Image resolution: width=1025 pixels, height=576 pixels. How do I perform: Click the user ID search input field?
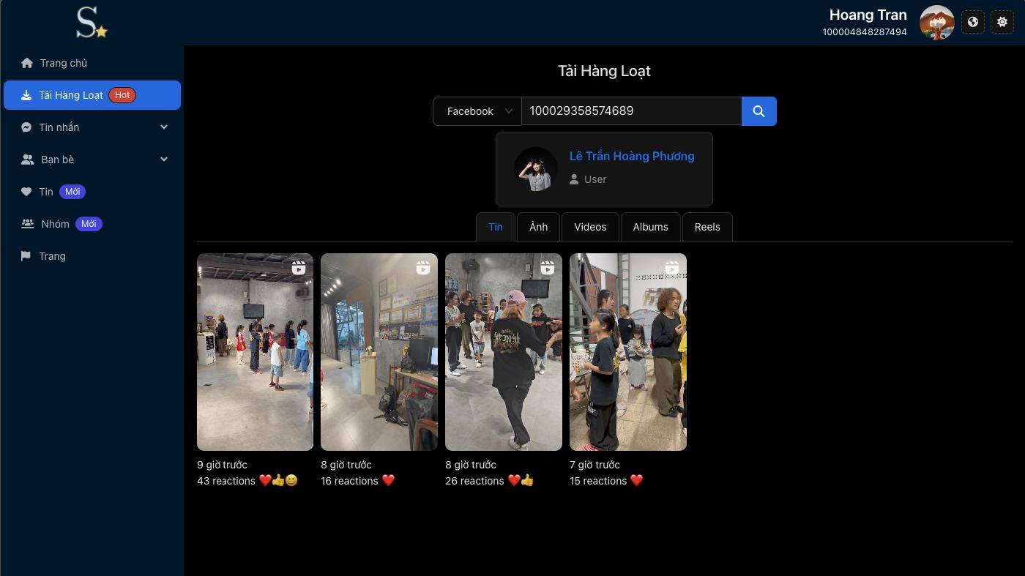631,111
